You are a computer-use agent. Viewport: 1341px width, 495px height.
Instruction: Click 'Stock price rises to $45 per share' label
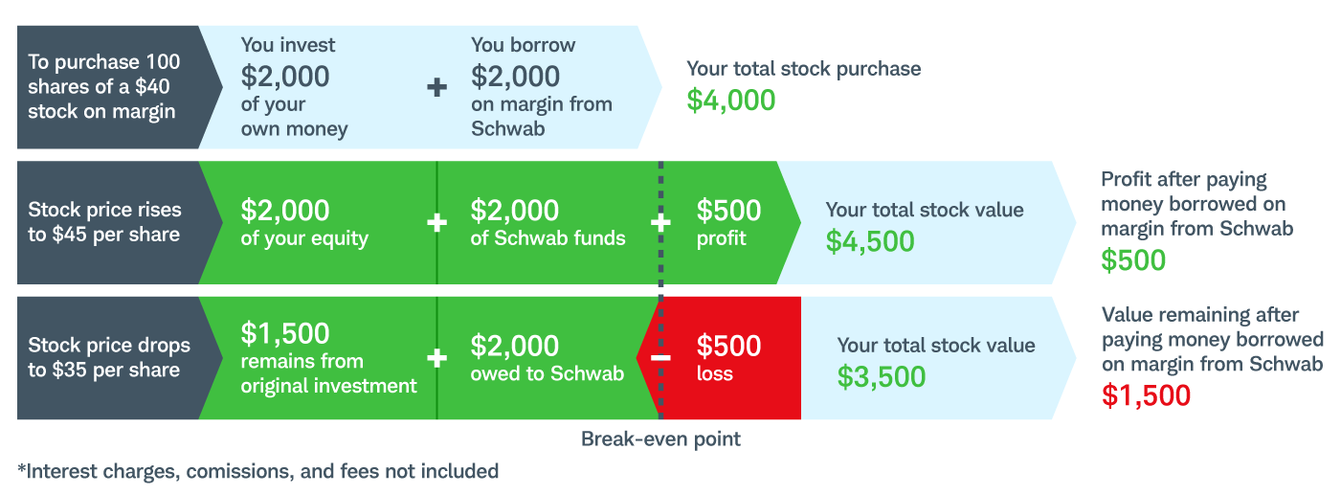(x=105, y=222)
